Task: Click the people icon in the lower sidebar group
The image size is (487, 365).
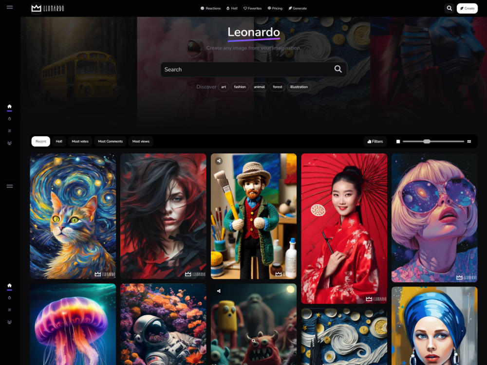Action: [9, 322]
